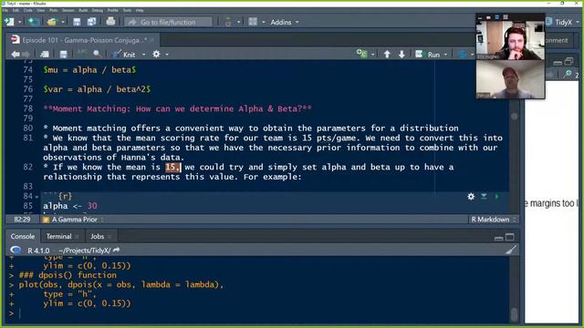584x328 pixels.
Task: Expand the Knit options dropdown arrow
Action: point(144,55)
